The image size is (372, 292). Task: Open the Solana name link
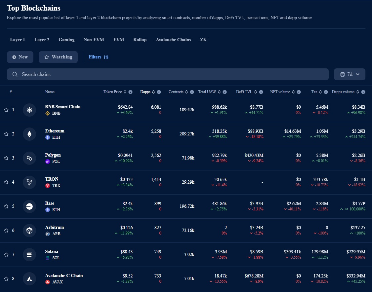tap(52, 251)
